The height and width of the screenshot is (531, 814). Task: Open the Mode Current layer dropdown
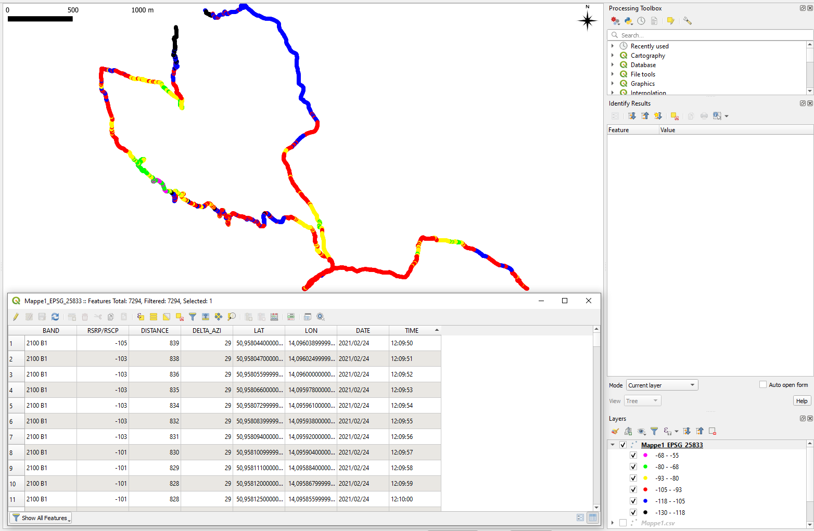pos(662,385)
